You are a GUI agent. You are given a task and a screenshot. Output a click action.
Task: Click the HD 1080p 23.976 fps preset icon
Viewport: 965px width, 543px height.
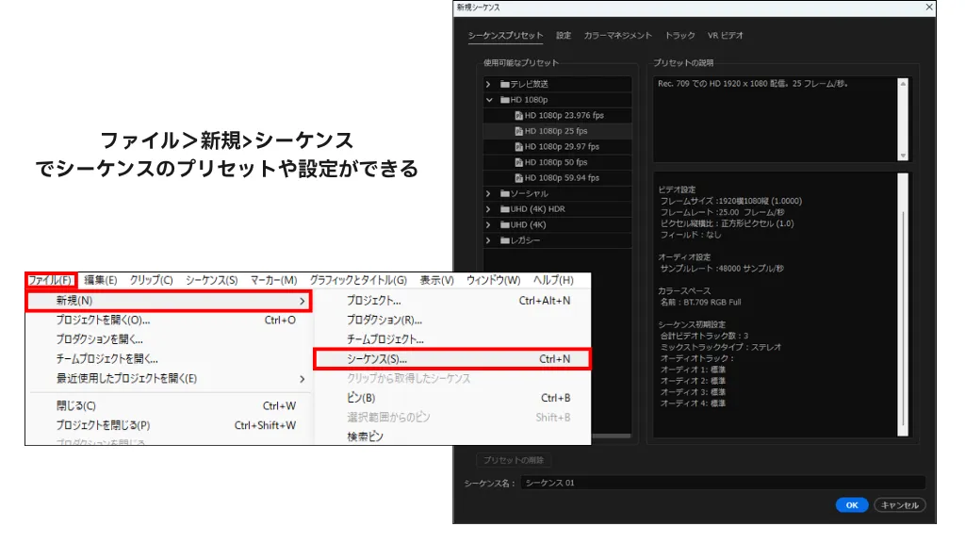click(519, 116)
